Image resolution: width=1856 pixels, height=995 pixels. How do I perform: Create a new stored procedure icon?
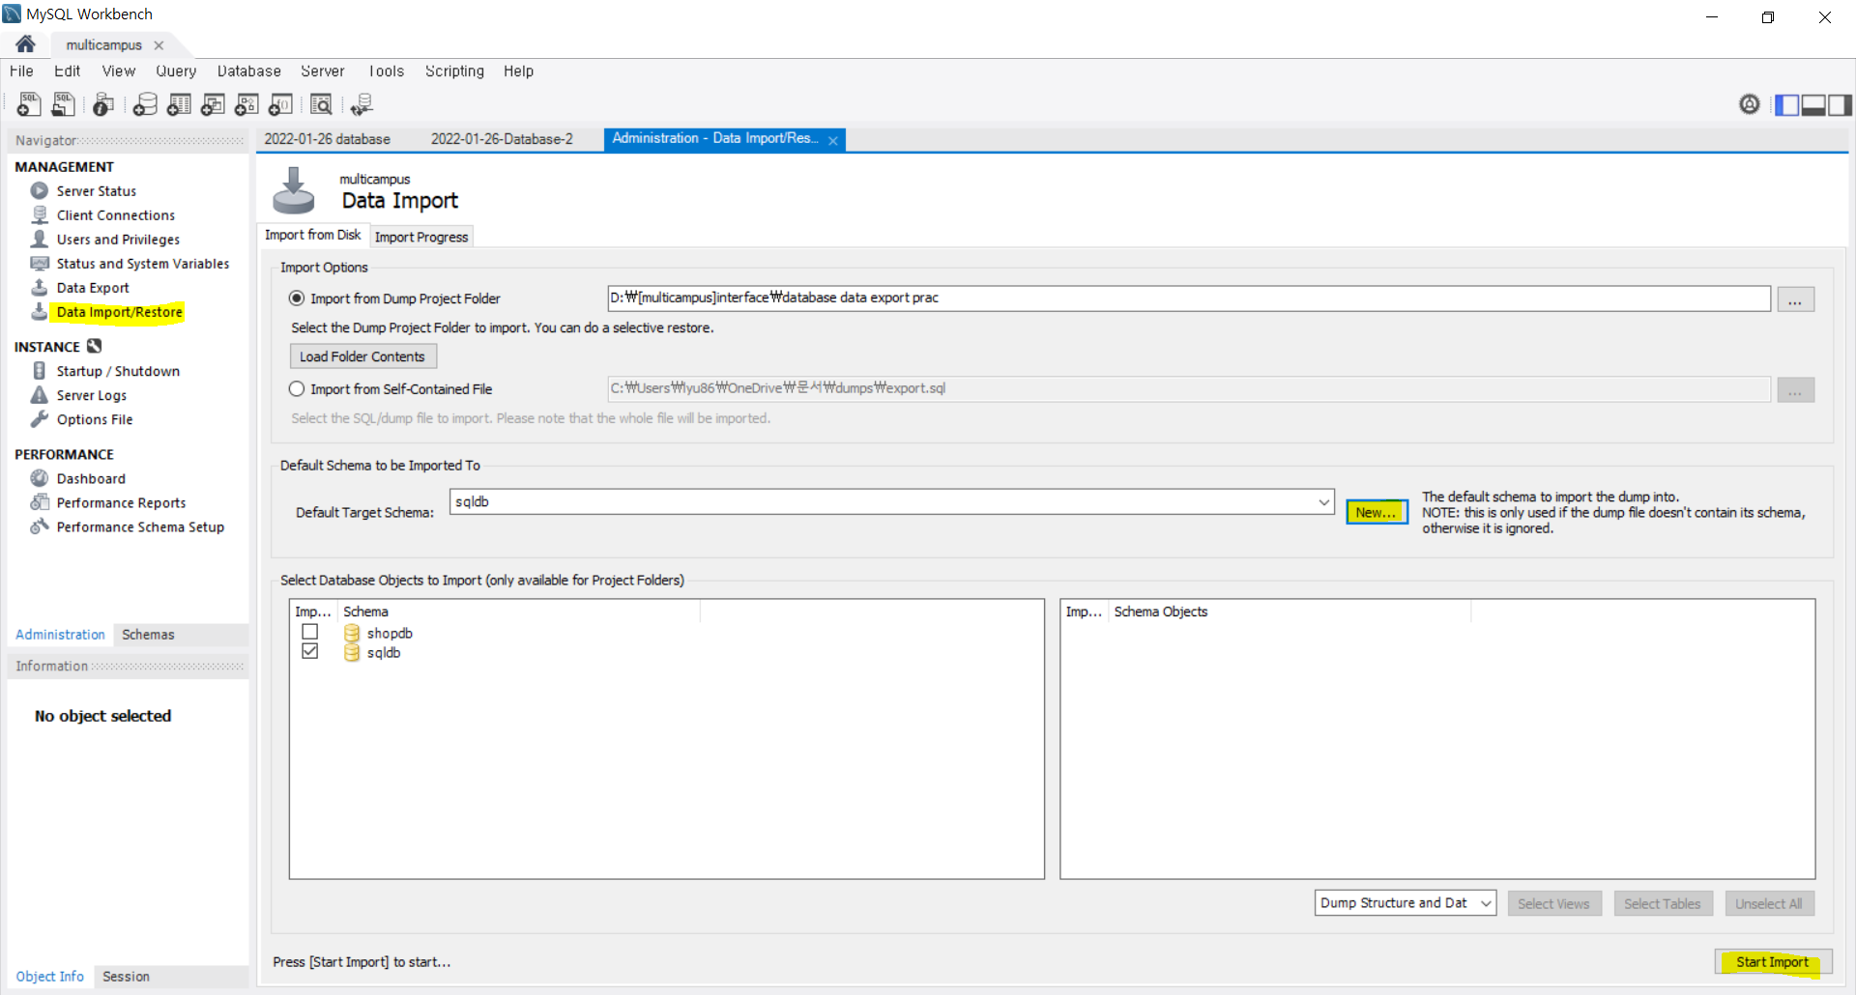pyautogui.click(x=246, y=104)
